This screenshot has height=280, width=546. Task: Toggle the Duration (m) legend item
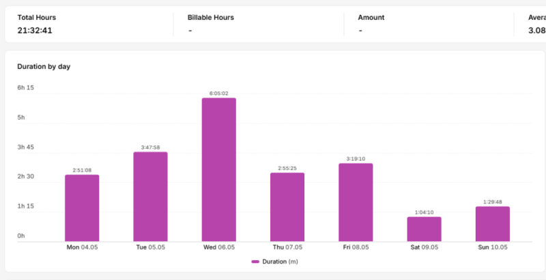point(275,262)
